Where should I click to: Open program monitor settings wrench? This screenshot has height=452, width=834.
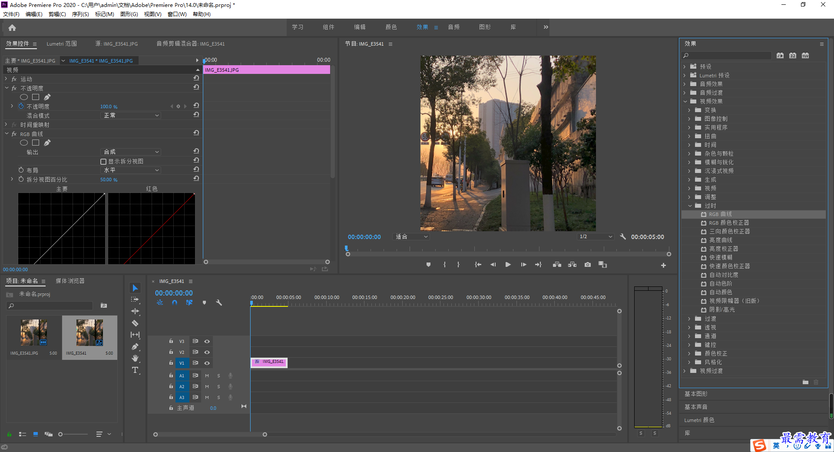pos(623,237)
